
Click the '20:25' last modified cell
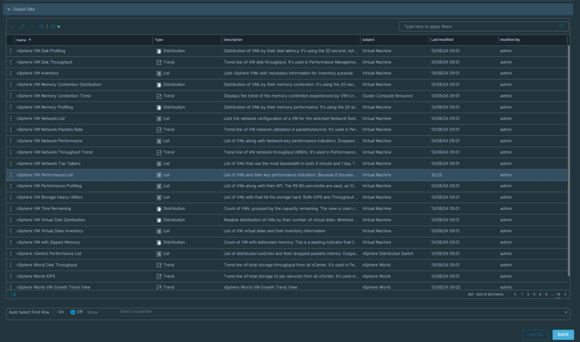tap(437, 175)
